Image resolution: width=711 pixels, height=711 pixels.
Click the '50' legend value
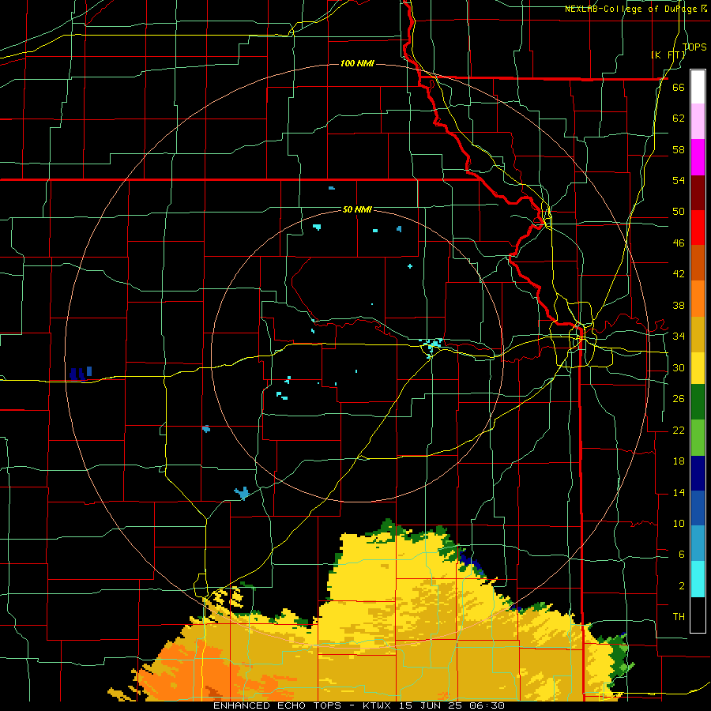(679, 212)
